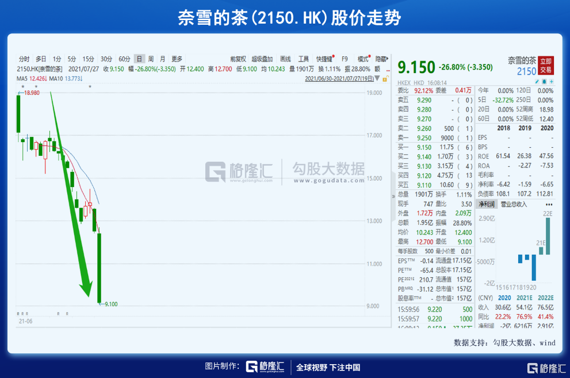570x378 pixels.
Task: Click the 22E bar in profit chart
Action: (548, 235)
